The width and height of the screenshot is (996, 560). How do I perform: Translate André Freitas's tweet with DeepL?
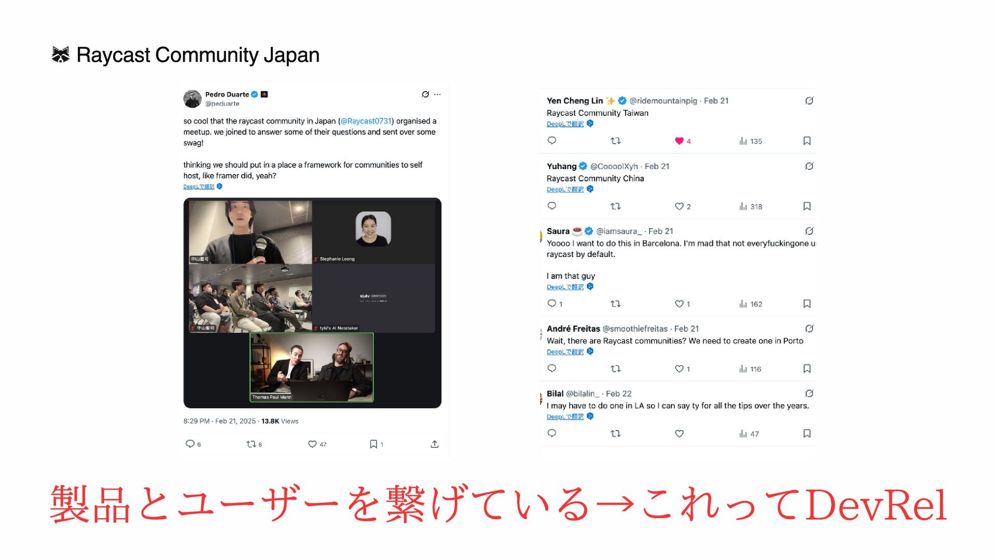tap(565, 352)
